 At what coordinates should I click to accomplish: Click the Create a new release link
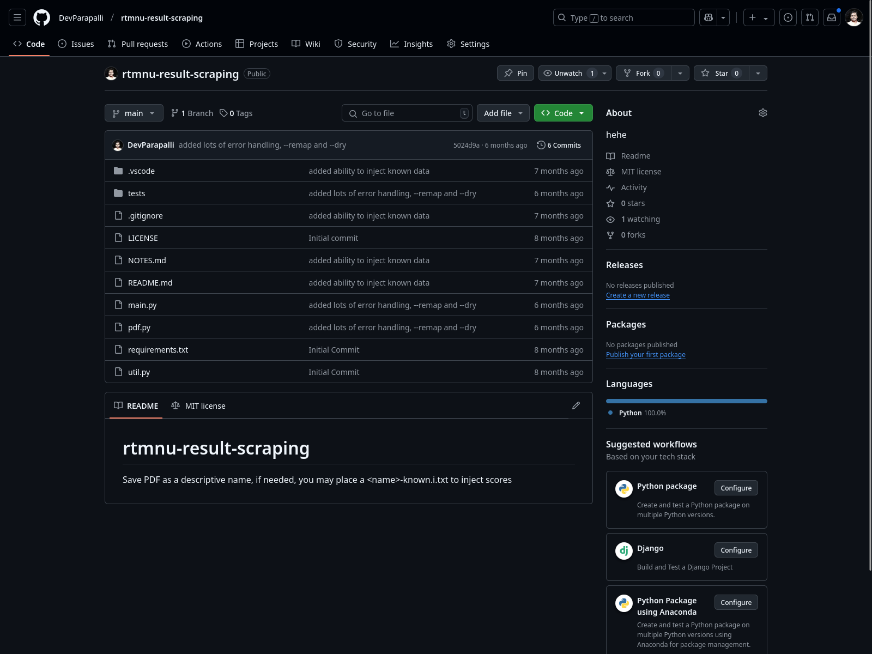click(638, 295)
